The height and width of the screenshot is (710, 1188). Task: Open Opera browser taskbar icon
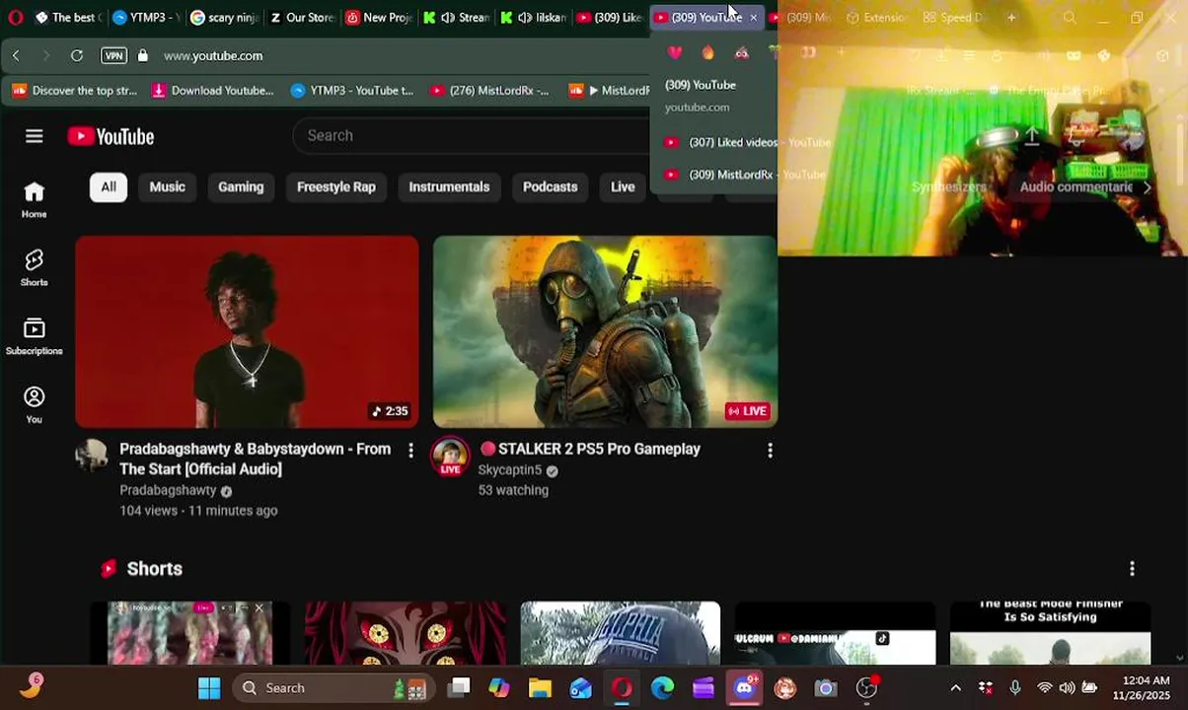click(622, 687)
